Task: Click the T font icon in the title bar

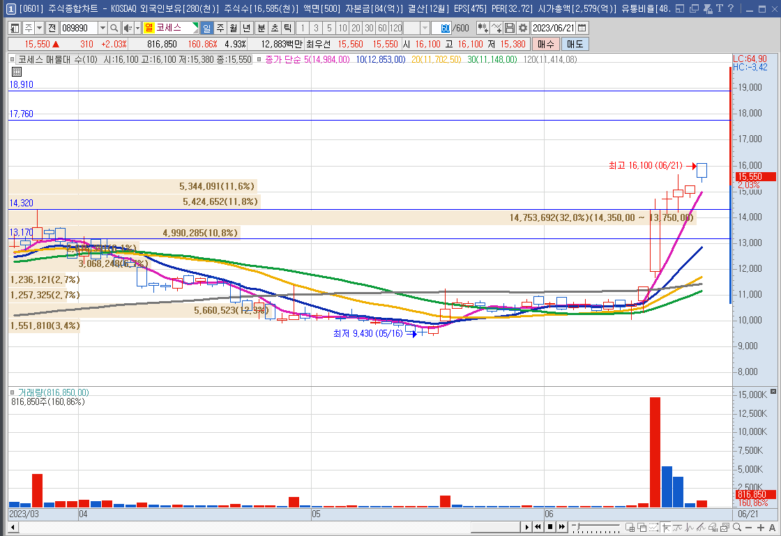Action: 719,8
